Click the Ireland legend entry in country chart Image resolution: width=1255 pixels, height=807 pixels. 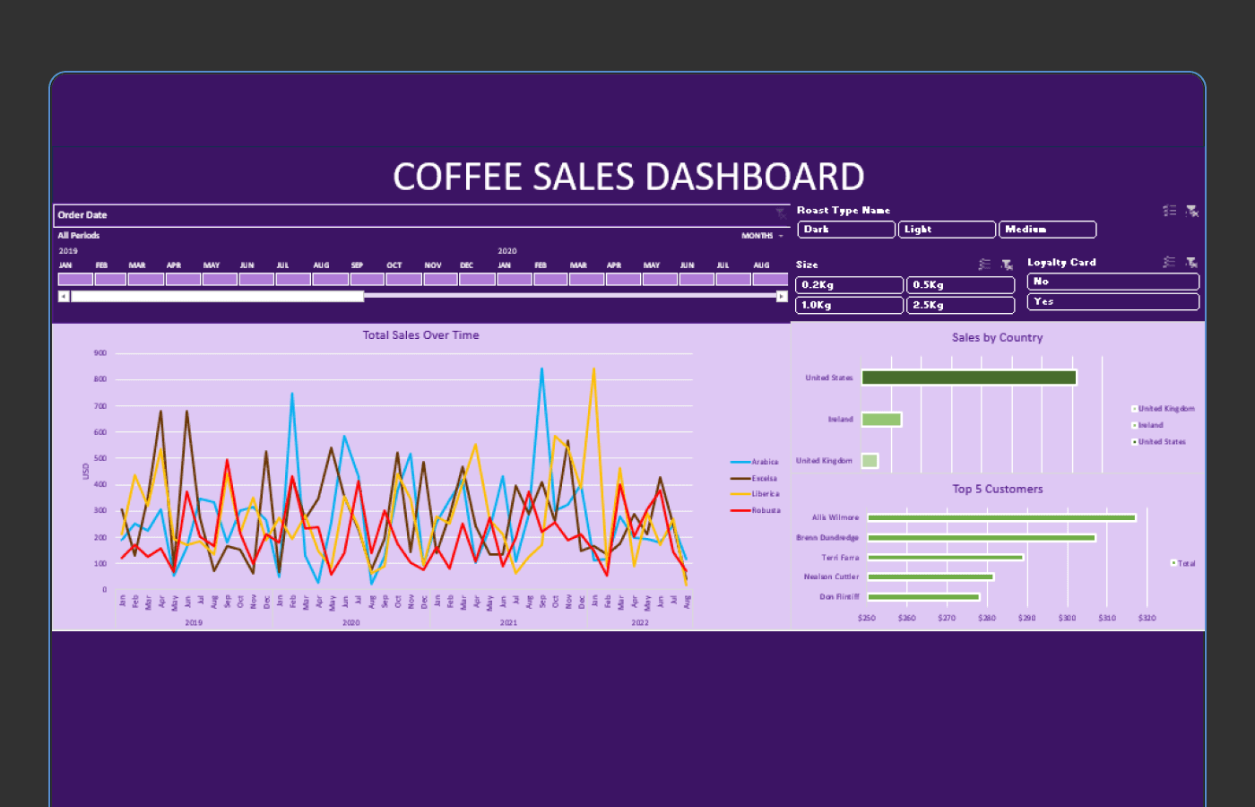click(x=1148, y=425)
